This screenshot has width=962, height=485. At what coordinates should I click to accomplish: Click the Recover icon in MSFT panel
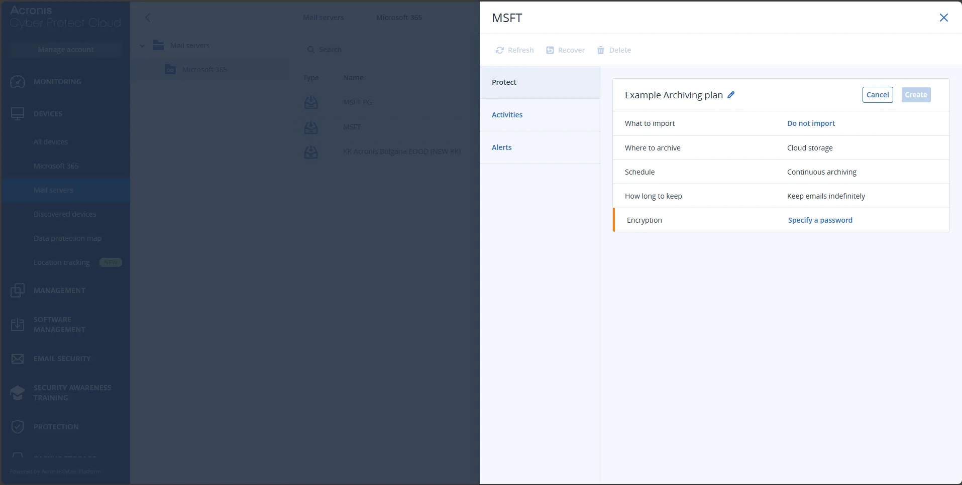pyautogui.click(x=550, y=50)
